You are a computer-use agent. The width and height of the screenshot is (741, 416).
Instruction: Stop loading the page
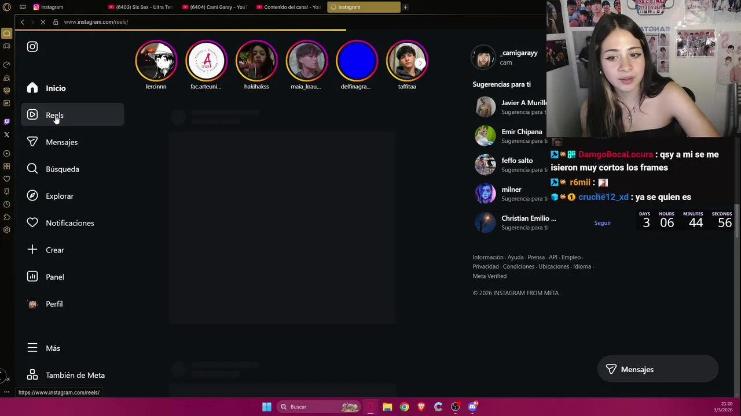coord(43,22)
